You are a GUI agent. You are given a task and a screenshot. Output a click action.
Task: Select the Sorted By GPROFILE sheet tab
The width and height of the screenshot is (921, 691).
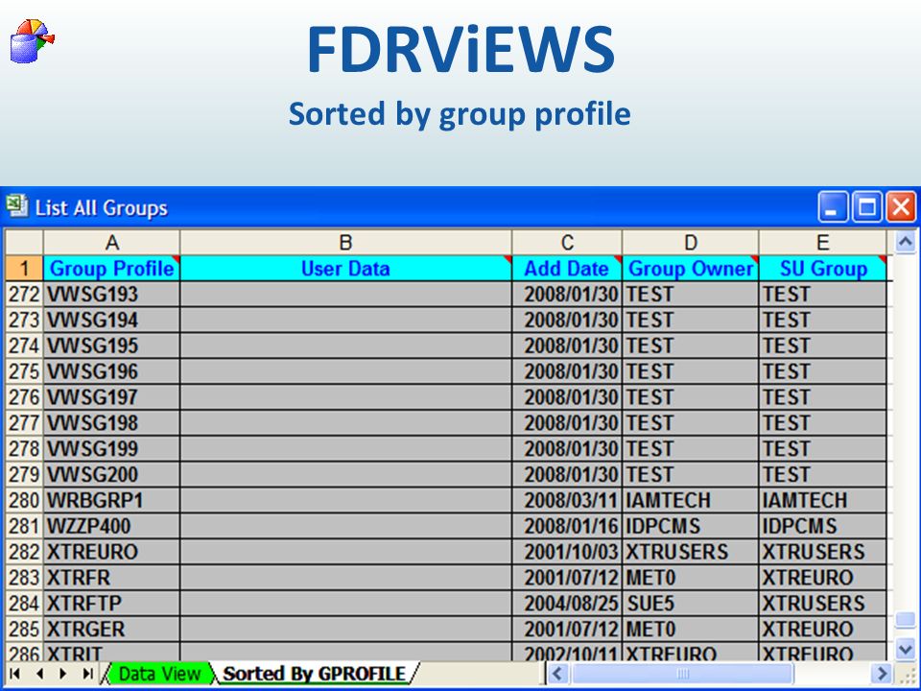pyautogui.click(x=315, y=674)
